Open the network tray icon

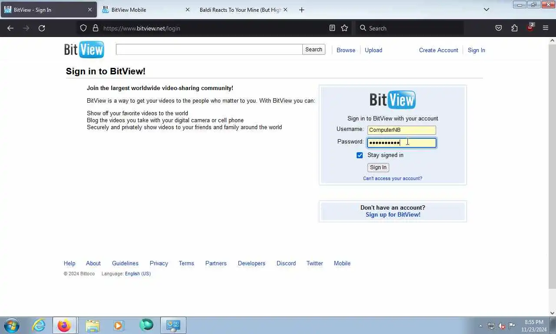(x=491, y=326)
